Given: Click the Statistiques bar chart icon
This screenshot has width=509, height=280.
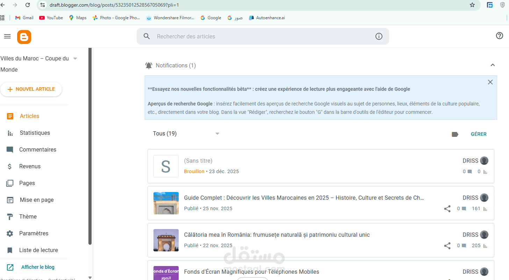Looking at the screenshot, I should click(10, 133).
